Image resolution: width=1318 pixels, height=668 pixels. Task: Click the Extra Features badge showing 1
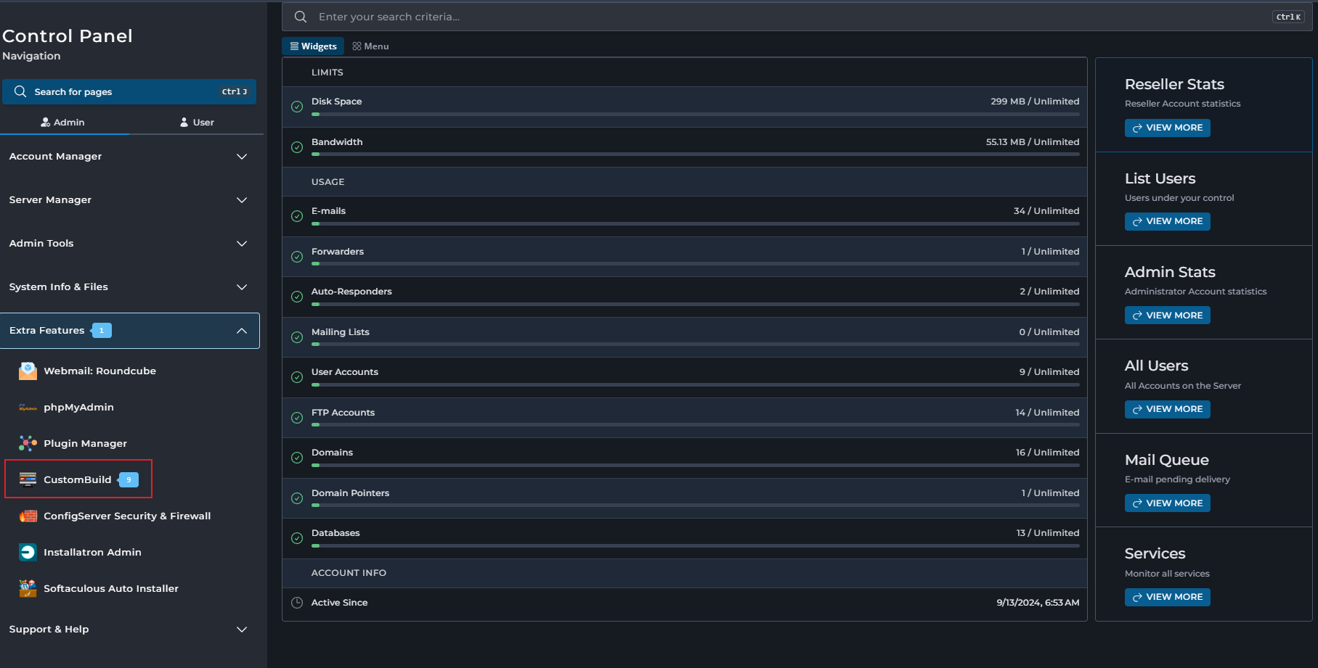coord(102,331)
